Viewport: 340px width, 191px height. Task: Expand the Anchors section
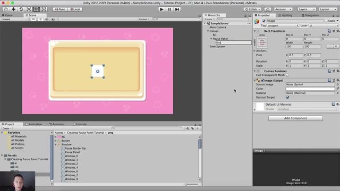click(254, 51)
